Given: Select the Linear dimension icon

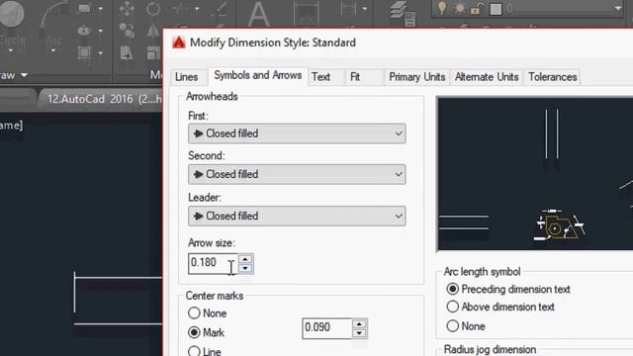Looking at the screenshot, I should tap(348, 8).
